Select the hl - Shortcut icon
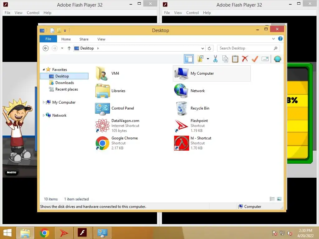 click(x=182, y=143)
